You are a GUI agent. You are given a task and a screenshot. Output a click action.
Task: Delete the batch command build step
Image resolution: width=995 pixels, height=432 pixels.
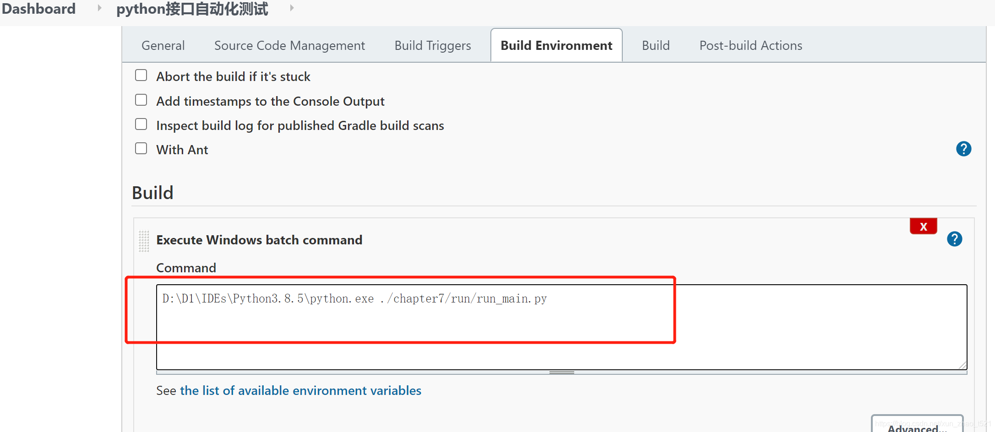(x=923, y=226)
